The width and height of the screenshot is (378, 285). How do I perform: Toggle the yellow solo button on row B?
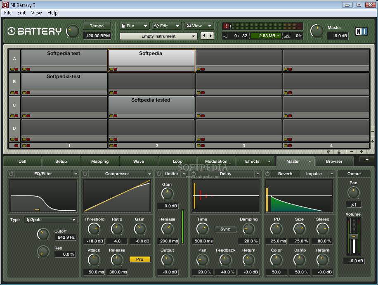(x=12, y=93)
